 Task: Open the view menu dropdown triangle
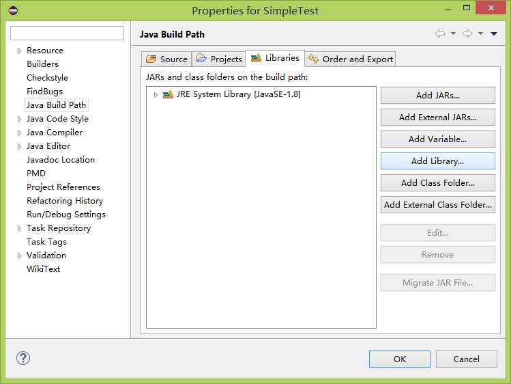tap(494, 33)
